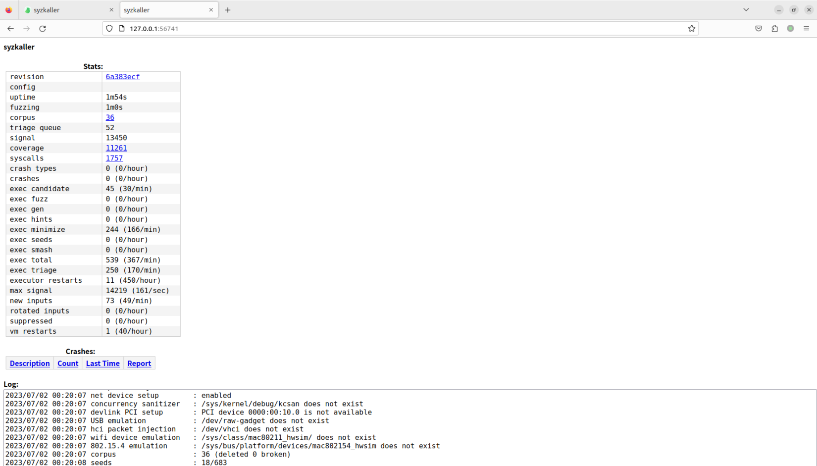Close the active syzkaller tab
Screen dimensions: 817x466
211,10
